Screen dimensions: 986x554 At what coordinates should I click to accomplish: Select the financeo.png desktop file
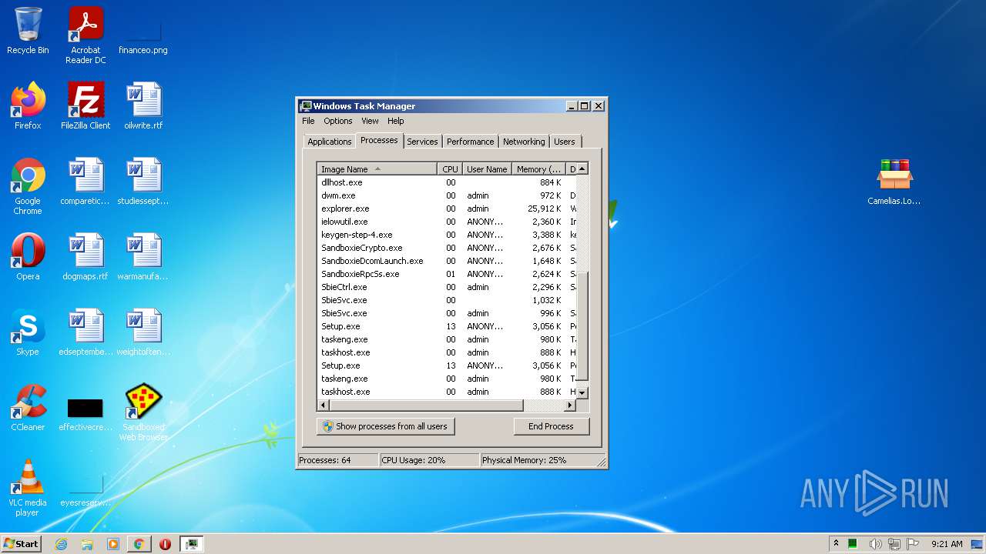[x=143, y=37]
